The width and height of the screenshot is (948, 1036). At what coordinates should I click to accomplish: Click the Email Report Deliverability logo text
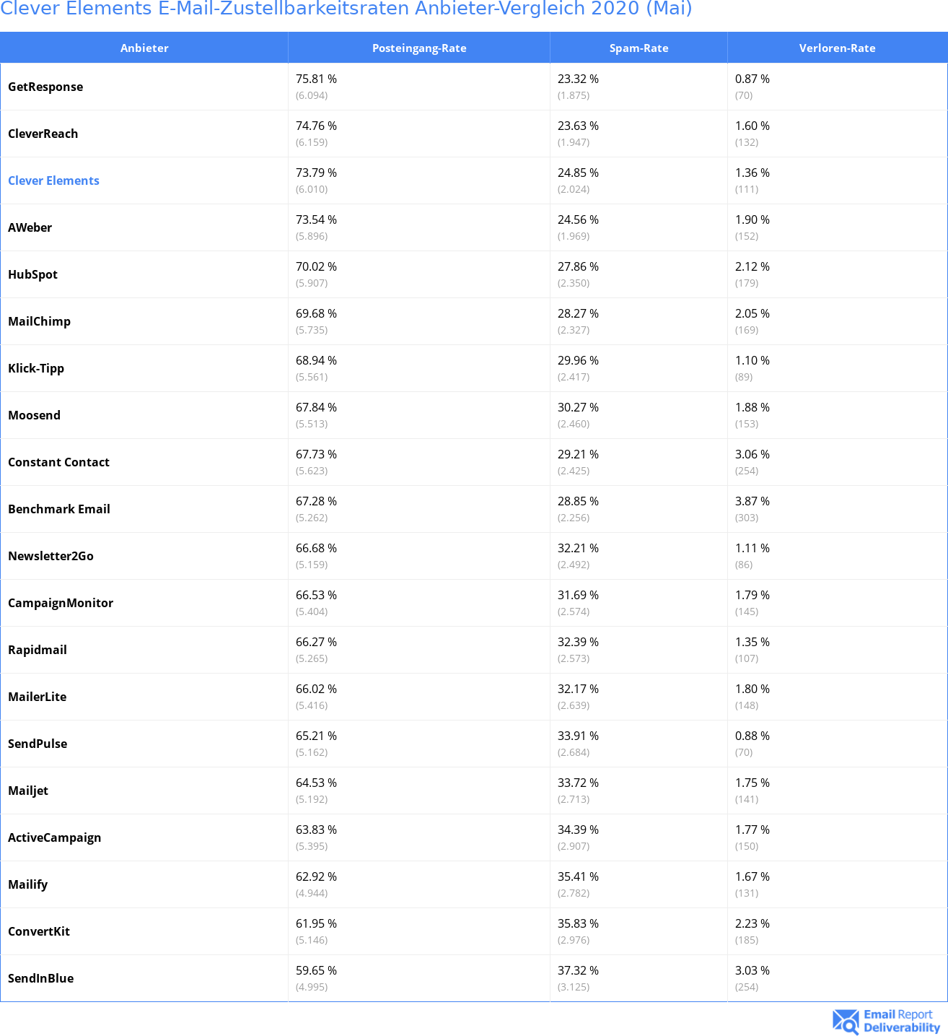[902, 1021]
